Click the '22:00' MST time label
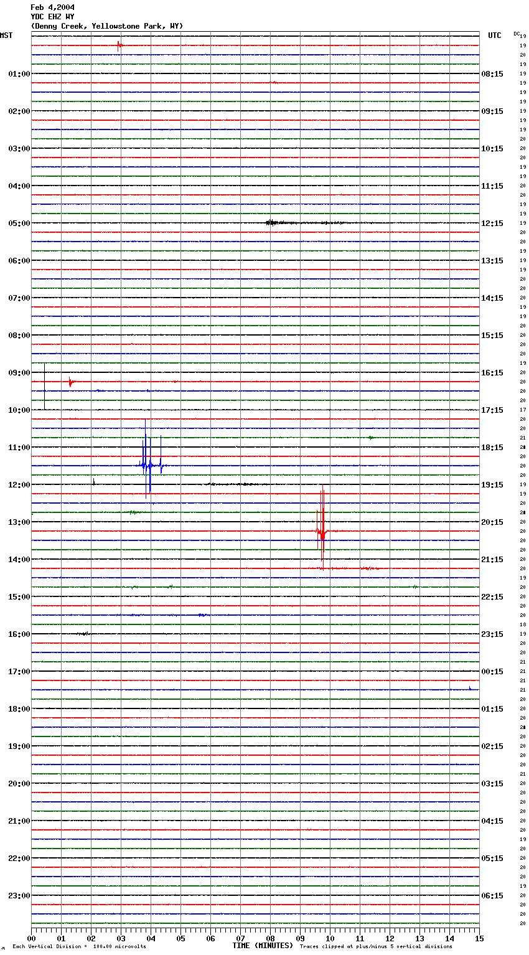 point(19,859)
